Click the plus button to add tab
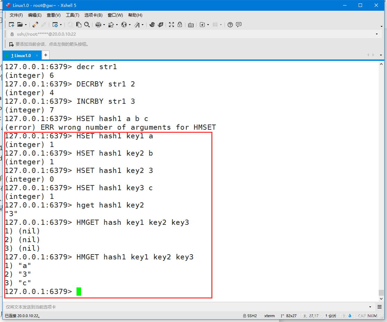The width and height of the screenshot is (387, 322). click(46, 55)
